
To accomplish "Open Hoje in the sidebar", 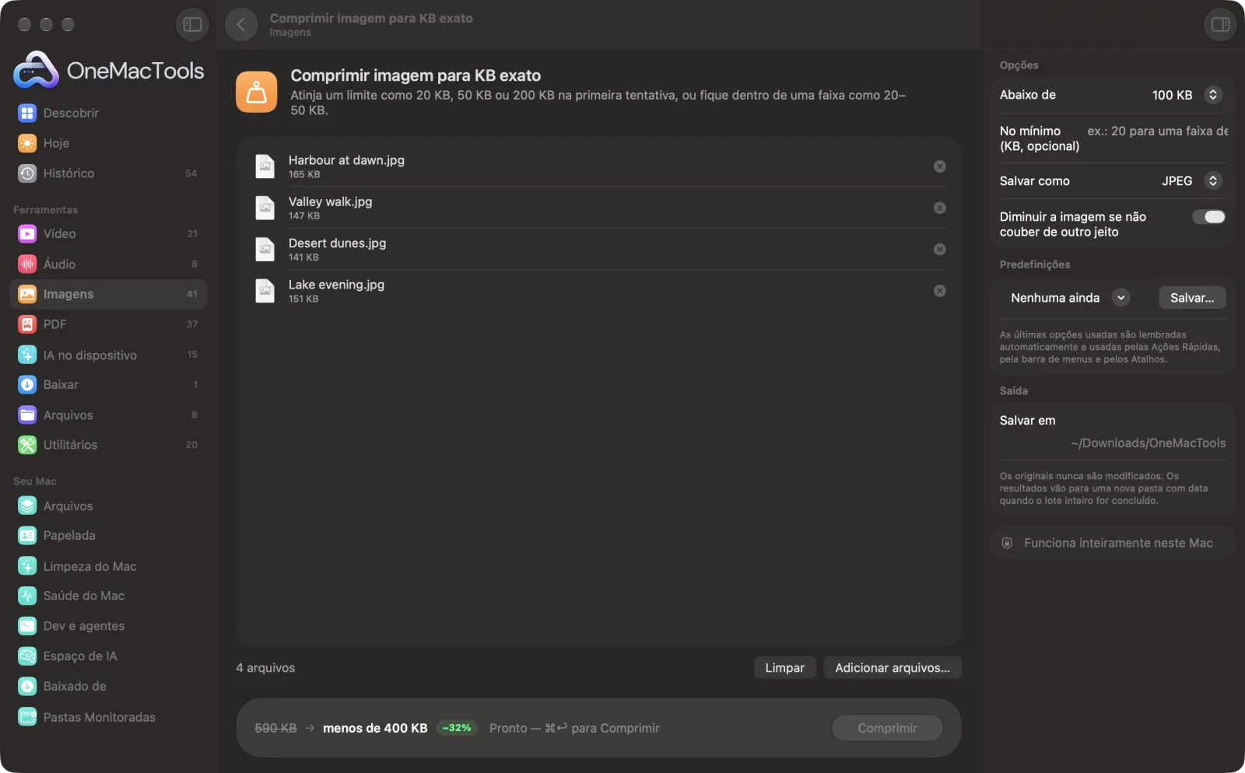I will [108, 143].
